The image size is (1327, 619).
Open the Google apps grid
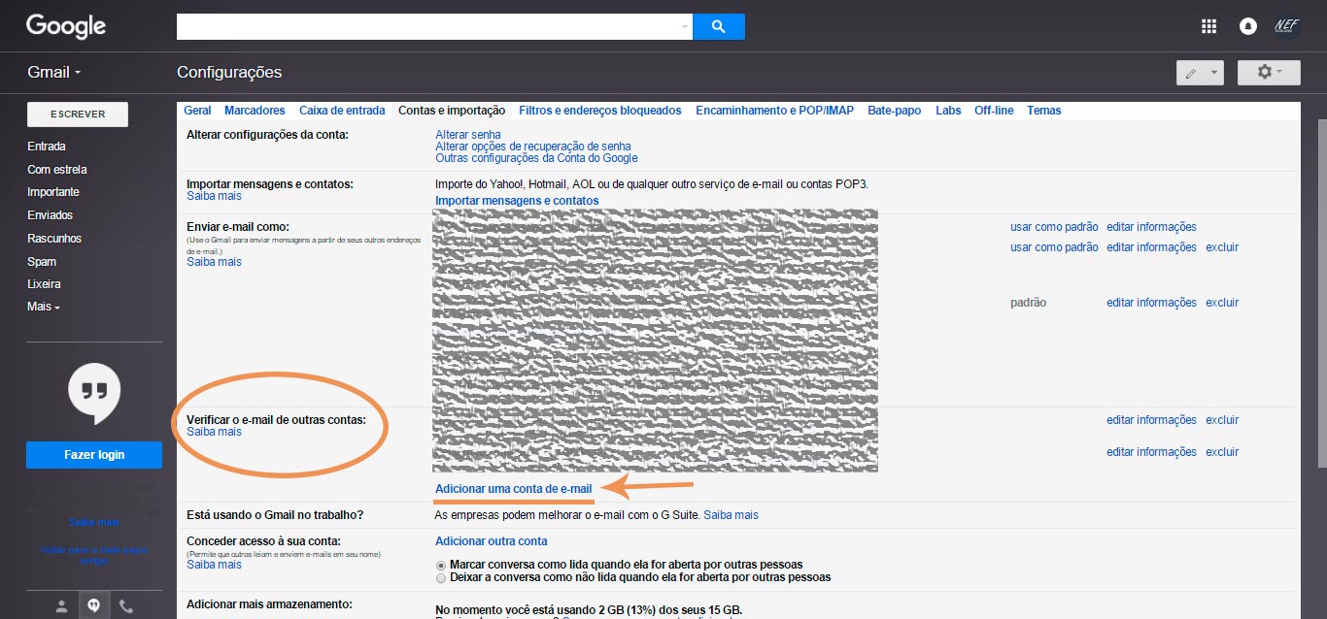pos(1208,26)
